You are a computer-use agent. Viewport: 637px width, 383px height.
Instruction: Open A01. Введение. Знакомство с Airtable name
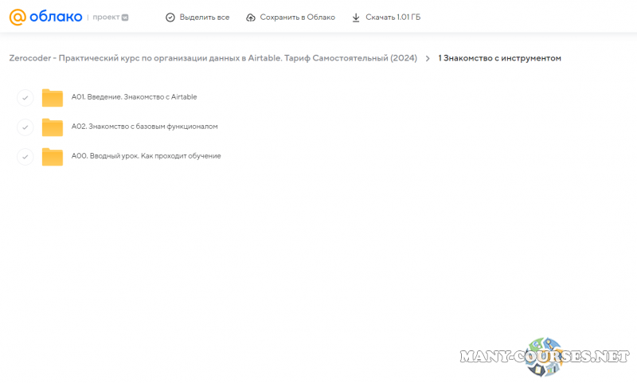coord(134,97)
